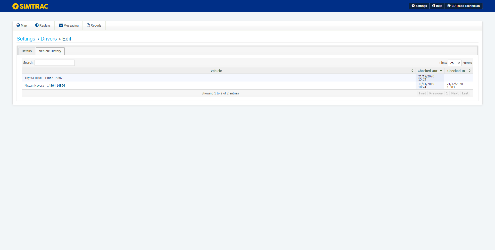Open Nissan Navara - 14864 entry

point(45,86)
